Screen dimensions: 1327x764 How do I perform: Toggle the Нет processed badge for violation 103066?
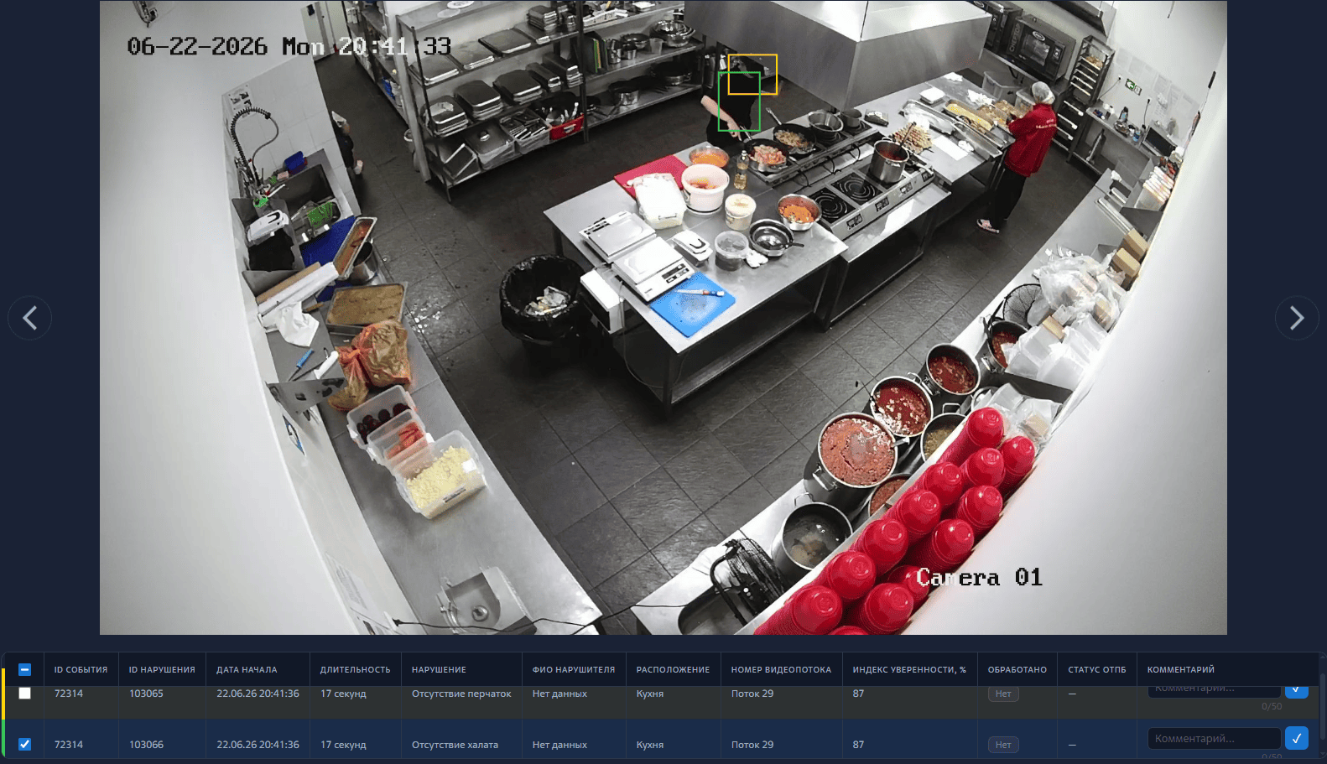coord(1003,745)
